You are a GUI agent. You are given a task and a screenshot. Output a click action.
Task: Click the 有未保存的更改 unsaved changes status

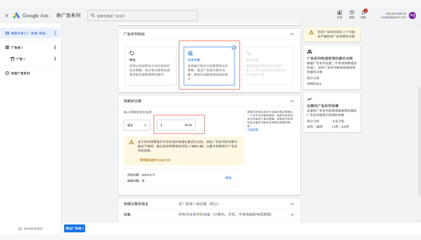31,229
